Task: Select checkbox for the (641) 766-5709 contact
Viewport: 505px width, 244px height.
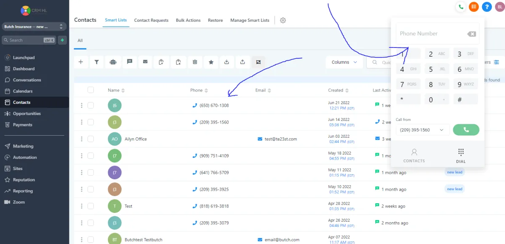Action: (x=90, y=173)
